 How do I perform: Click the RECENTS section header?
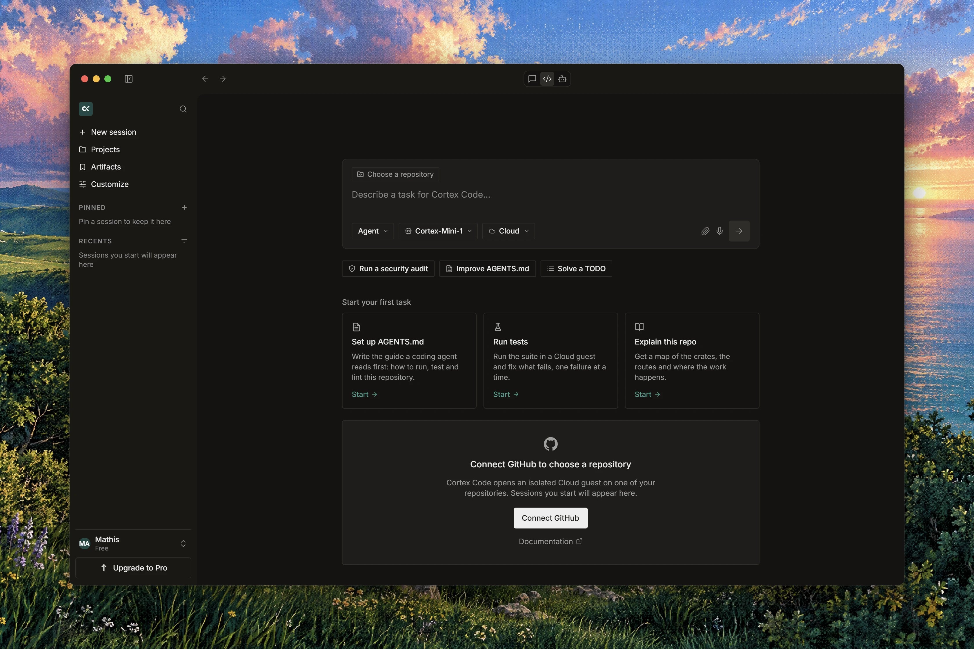coord(95,241)
